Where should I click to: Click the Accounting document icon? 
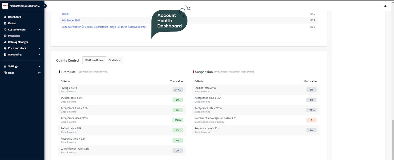(x=5, y=55)
